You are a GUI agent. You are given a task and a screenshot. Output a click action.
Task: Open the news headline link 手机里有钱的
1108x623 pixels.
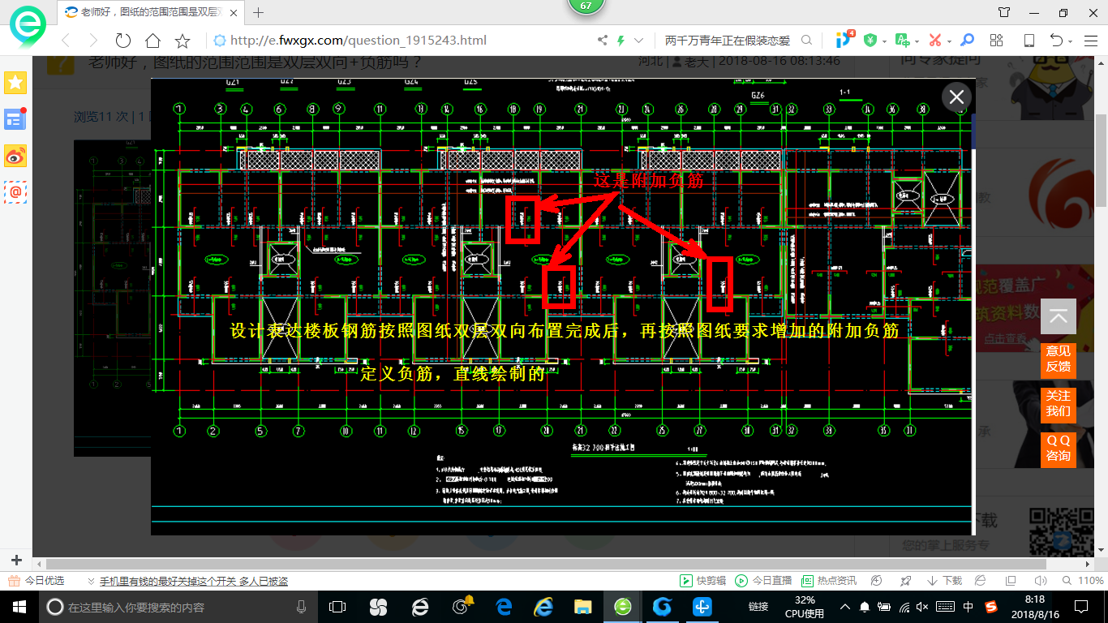click(x=193, y=581)
